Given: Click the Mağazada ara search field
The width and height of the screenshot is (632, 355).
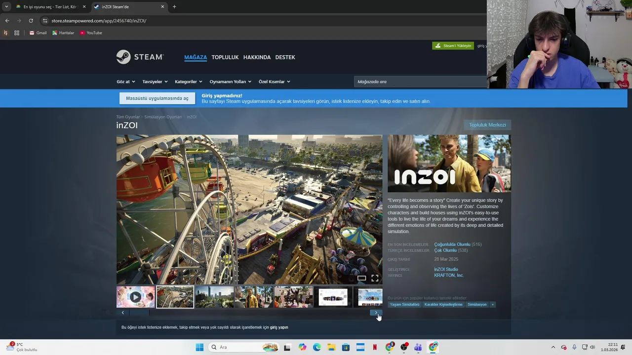Looking at the screenshot, I should (x=420, y=82).
